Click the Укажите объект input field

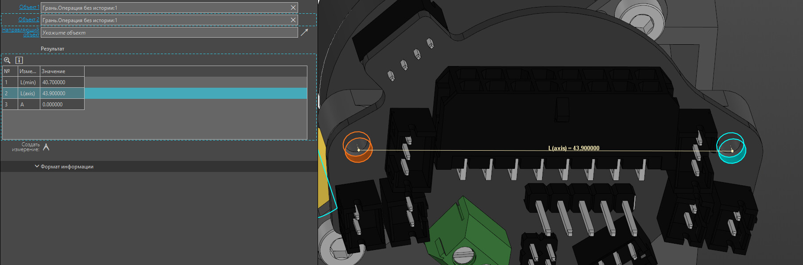(x=168, y=32)
